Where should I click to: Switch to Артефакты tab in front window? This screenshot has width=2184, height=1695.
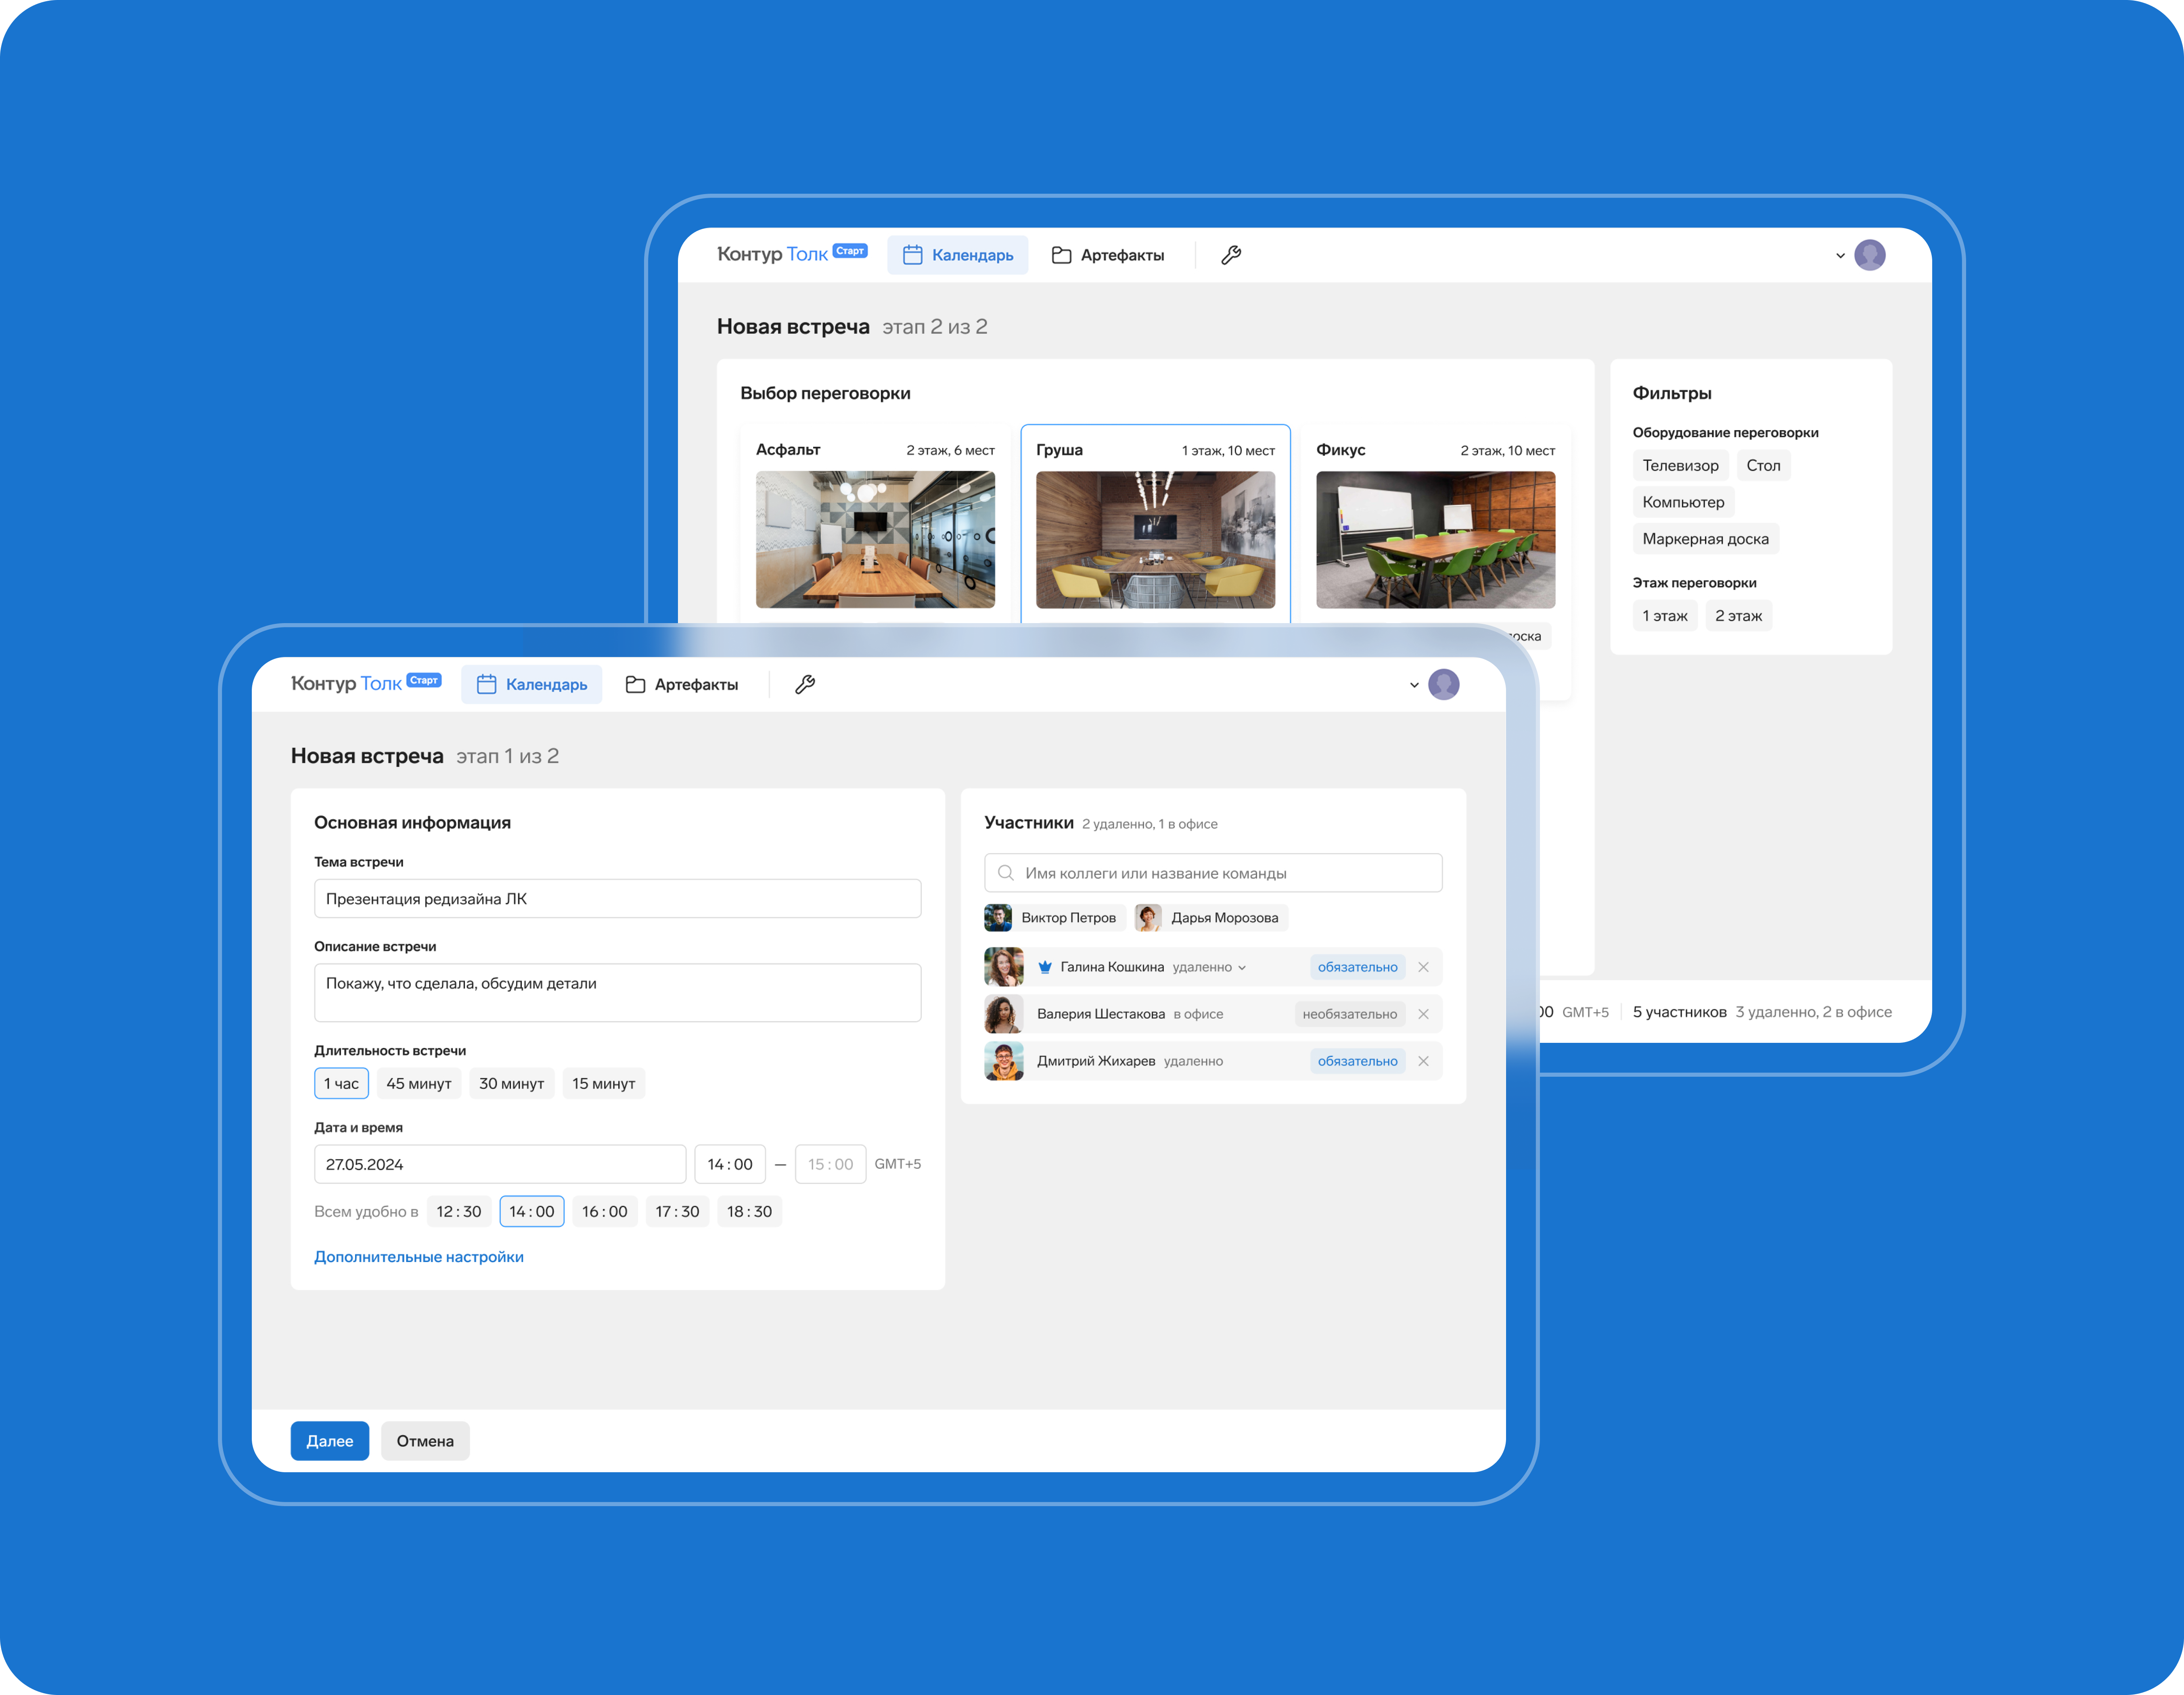(682, 684)
